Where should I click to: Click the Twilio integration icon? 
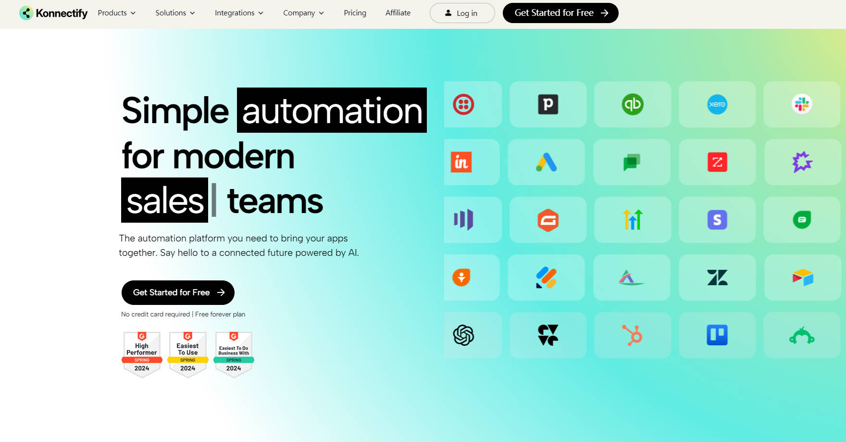click(464, 104)
